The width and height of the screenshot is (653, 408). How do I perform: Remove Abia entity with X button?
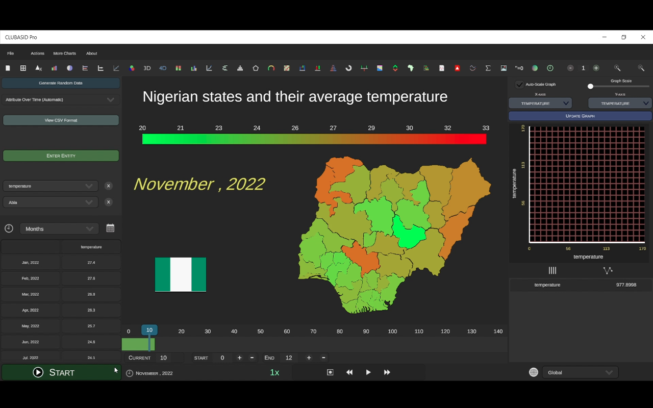click(x=108, y=202)
